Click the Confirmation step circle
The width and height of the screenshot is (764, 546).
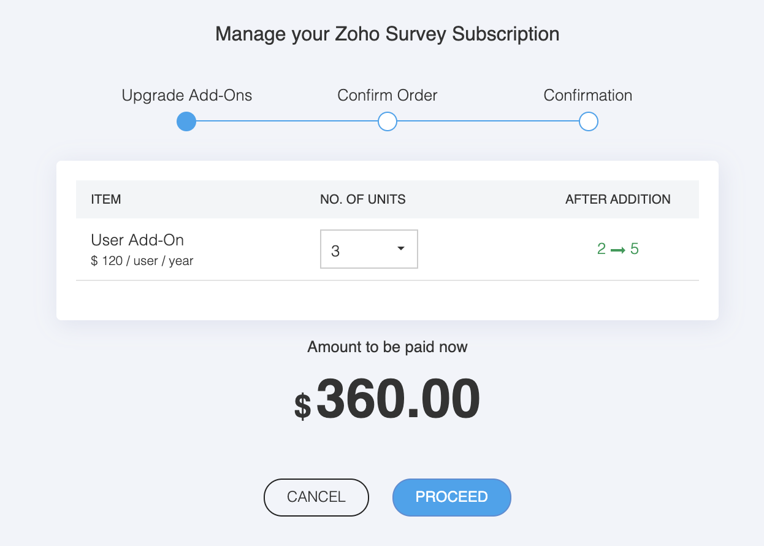click(588, 122)
